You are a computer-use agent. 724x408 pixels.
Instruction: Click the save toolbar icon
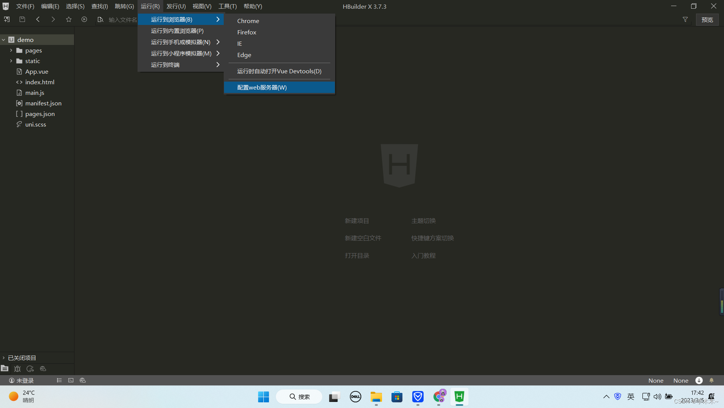click(x=22, y=19)
